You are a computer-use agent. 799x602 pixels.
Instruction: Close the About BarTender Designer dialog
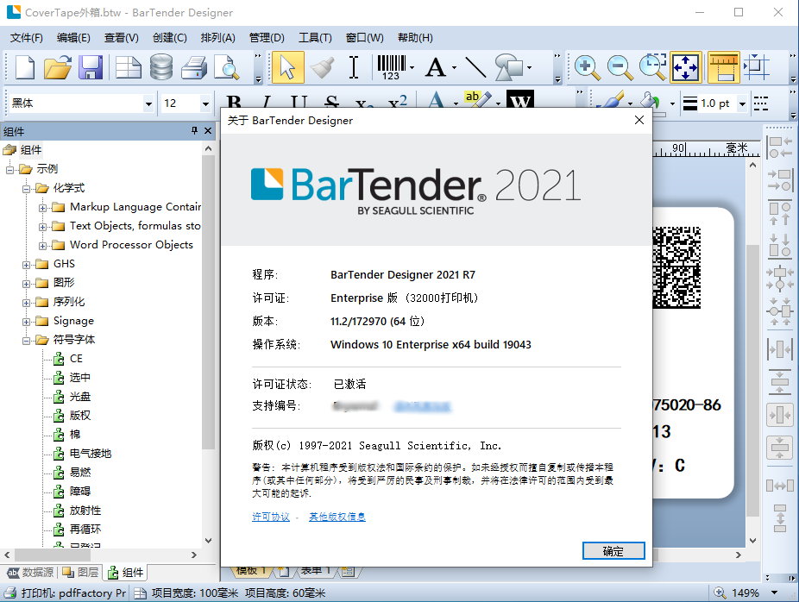[639, 120]
